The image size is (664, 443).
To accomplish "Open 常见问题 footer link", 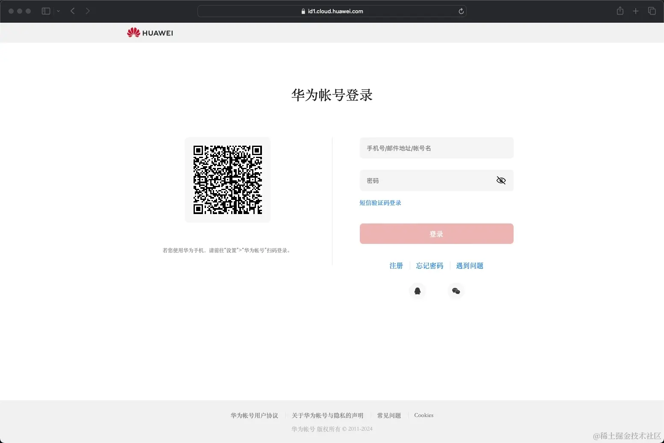I will coord(389,416).
